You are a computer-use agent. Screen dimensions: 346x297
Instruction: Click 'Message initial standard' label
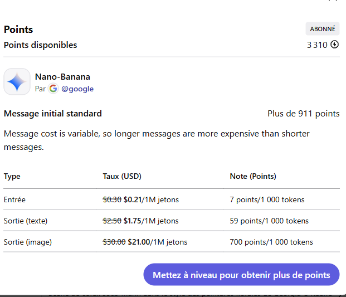tap(53, 114)
